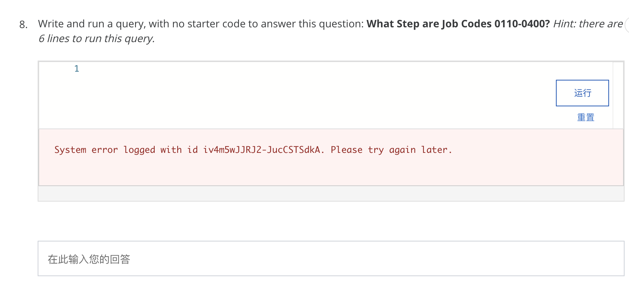The image size is (629, 288).
Task: Click the hint text about 6 lines
Action: 97,38
